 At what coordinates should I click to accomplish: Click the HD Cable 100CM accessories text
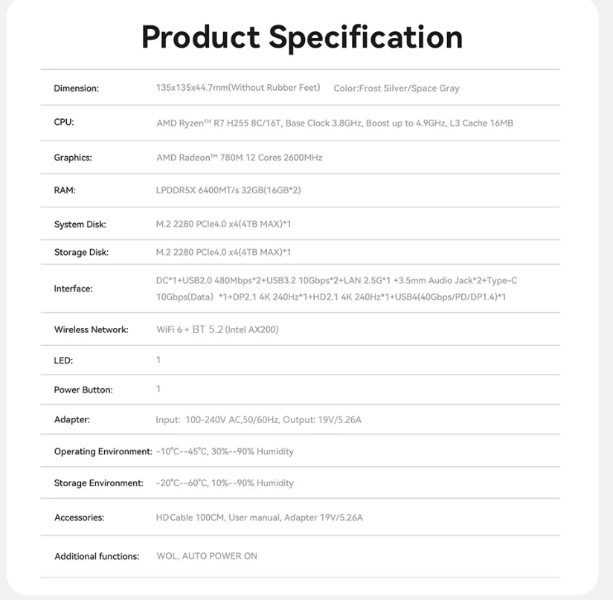[260, 517]
